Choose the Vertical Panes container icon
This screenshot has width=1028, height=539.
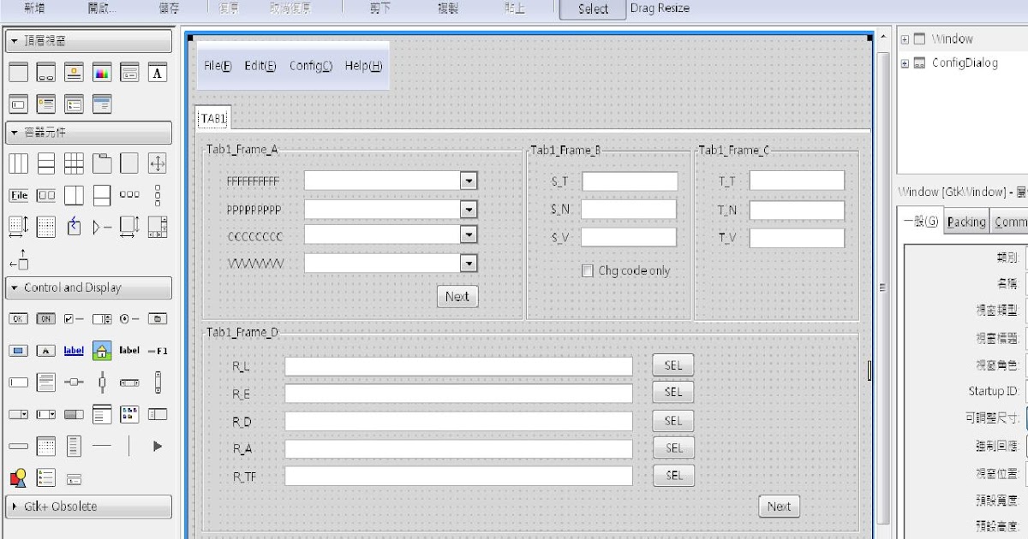pos(102,195)
